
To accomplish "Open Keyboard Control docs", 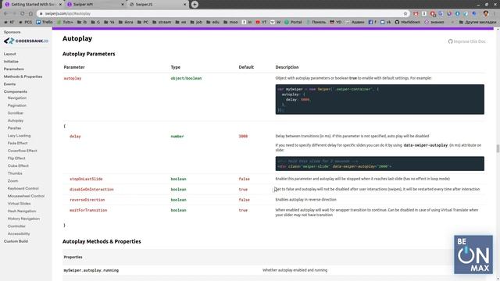I will tap(23, 188).
